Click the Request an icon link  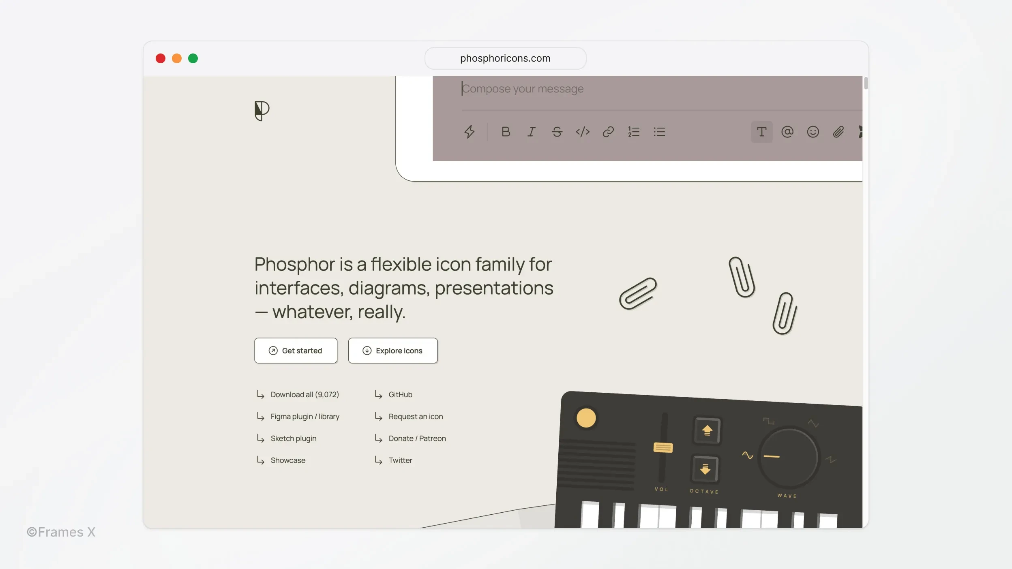416,417
